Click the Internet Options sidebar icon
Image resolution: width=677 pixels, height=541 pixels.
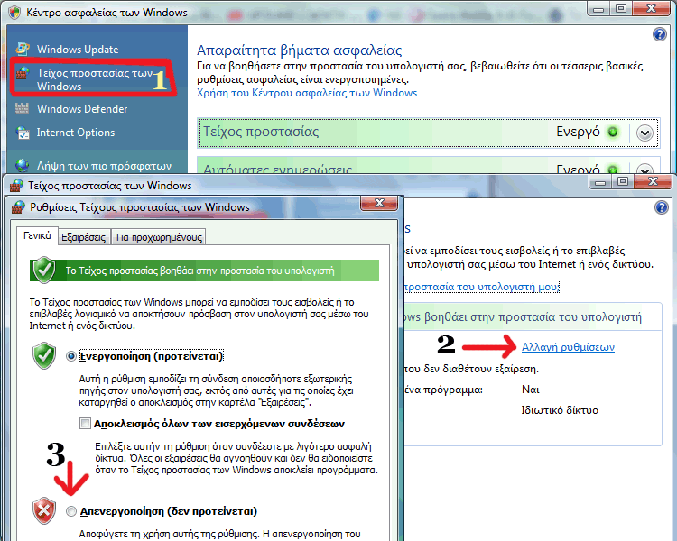point(22,133)
